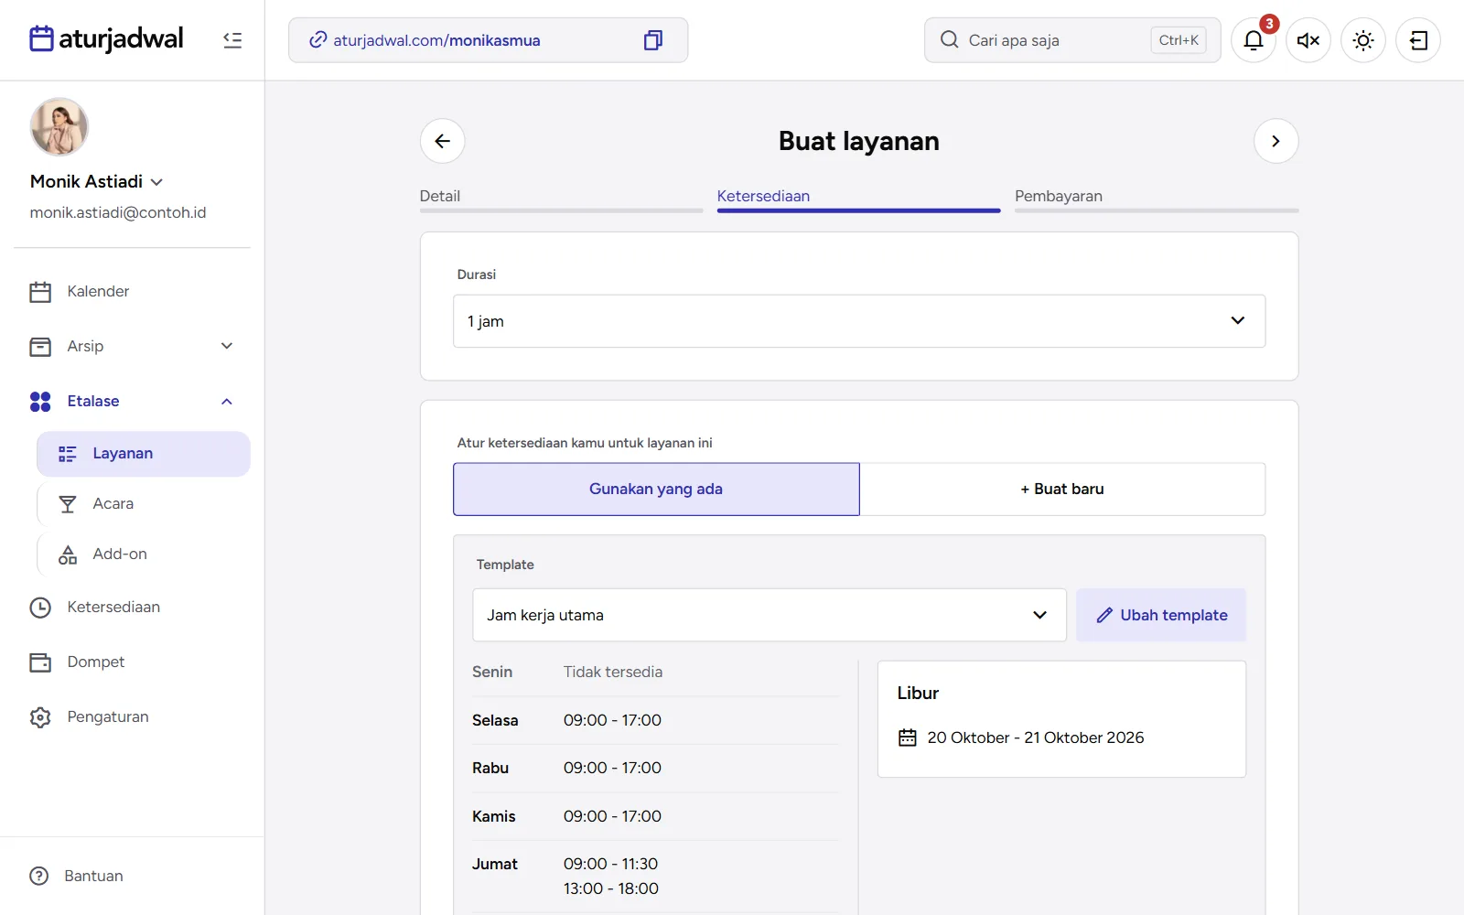Switch to the Detail tab
Screen dimensions: 1464x915
coord(561,198)
